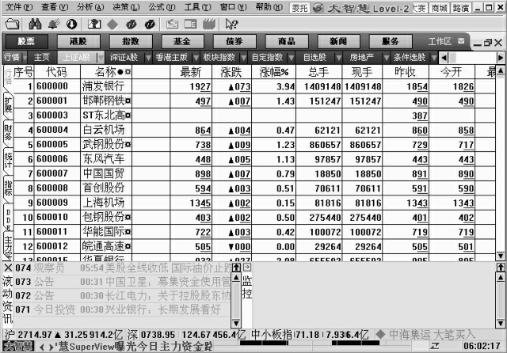Viewport: 507px width, 353px height.
Task: Click the stock table scroll-up arrow
Action: coord(500,70)
